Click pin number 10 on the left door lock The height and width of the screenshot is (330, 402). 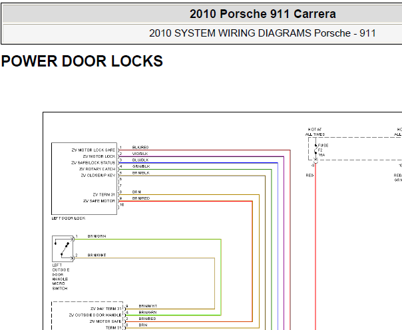122,205
